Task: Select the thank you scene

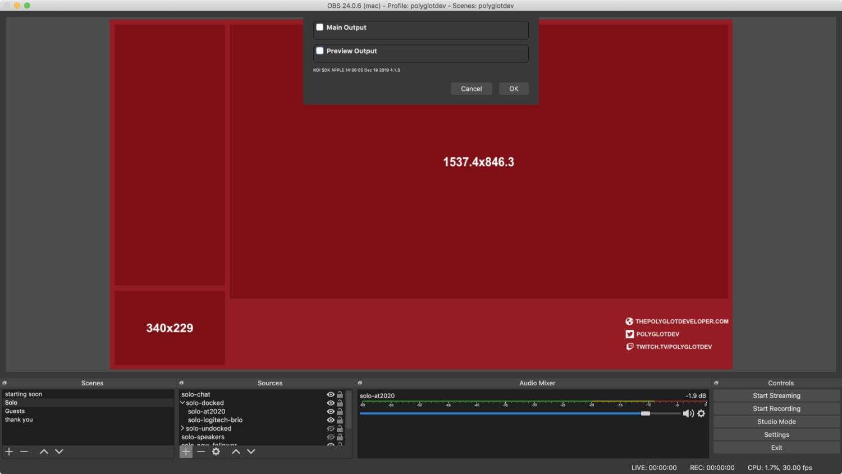Action: [x=88, y=420]
